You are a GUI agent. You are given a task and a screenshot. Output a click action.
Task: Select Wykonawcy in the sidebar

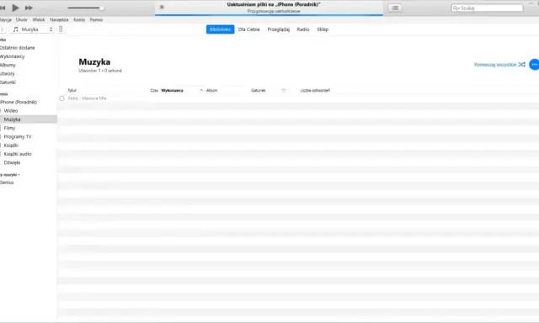click(12, 56)
